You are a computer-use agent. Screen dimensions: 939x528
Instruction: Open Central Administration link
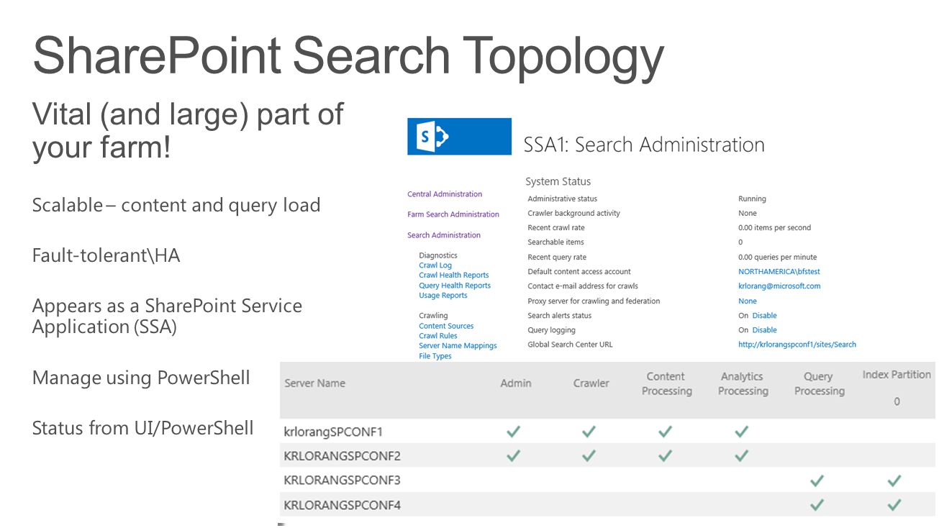coord(445,194)
